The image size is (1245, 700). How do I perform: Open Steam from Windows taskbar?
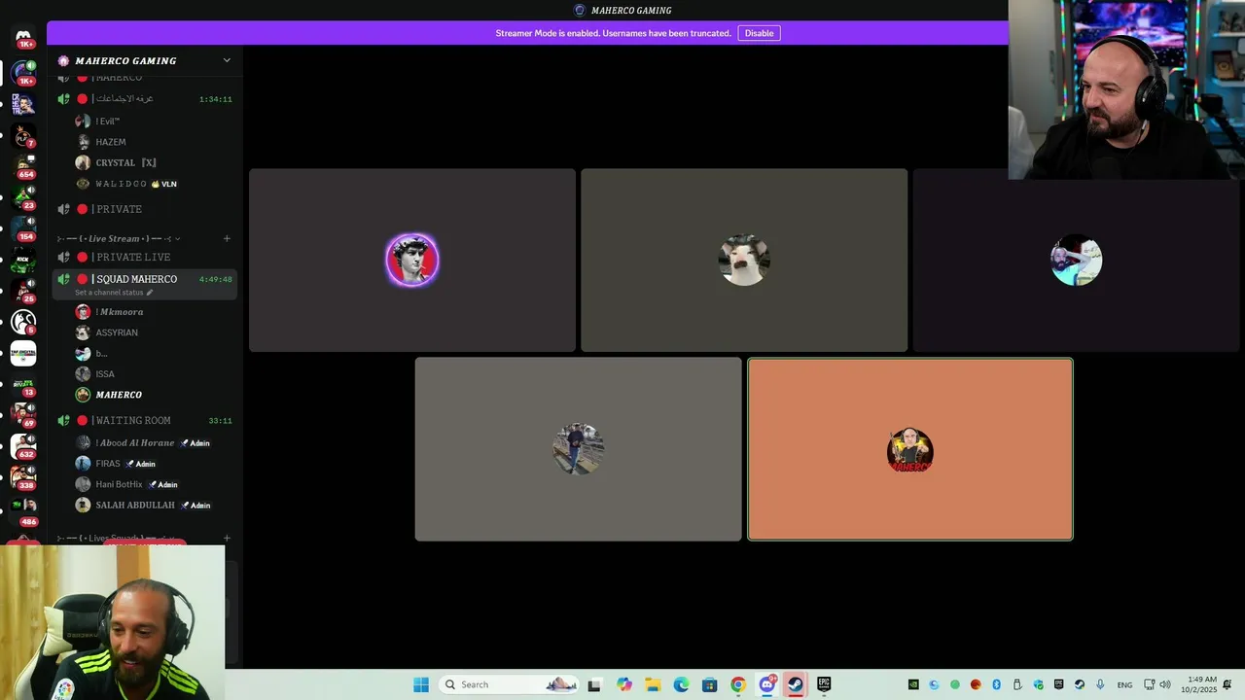pyautogui.click(x=795, y=684)
